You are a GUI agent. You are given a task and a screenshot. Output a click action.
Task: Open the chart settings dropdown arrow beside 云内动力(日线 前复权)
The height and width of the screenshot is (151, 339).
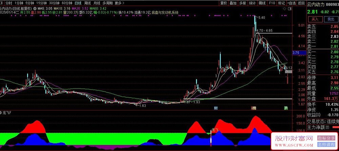tap(35, 8)
